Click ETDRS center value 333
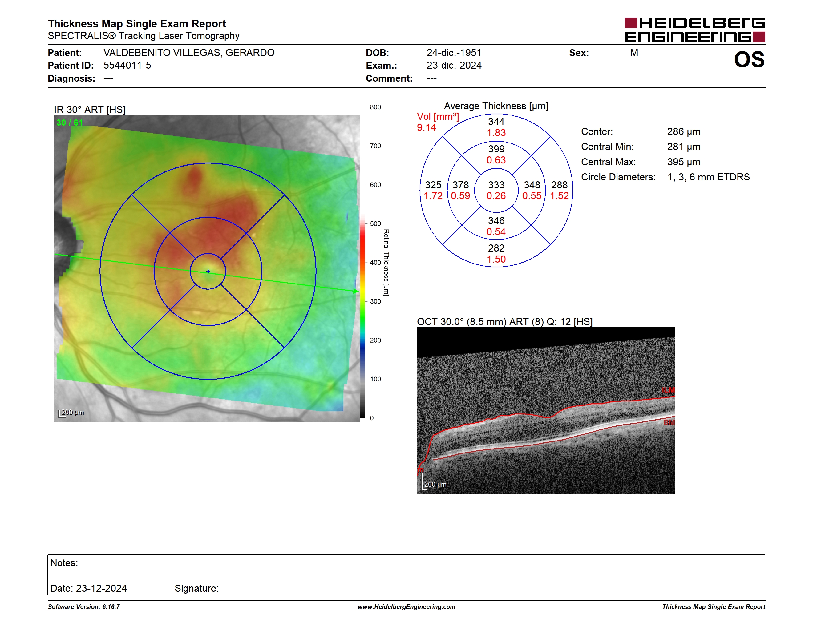 point(496,185)
